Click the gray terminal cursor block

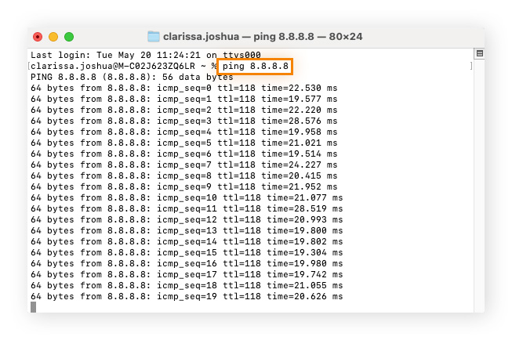click(33, 307)
